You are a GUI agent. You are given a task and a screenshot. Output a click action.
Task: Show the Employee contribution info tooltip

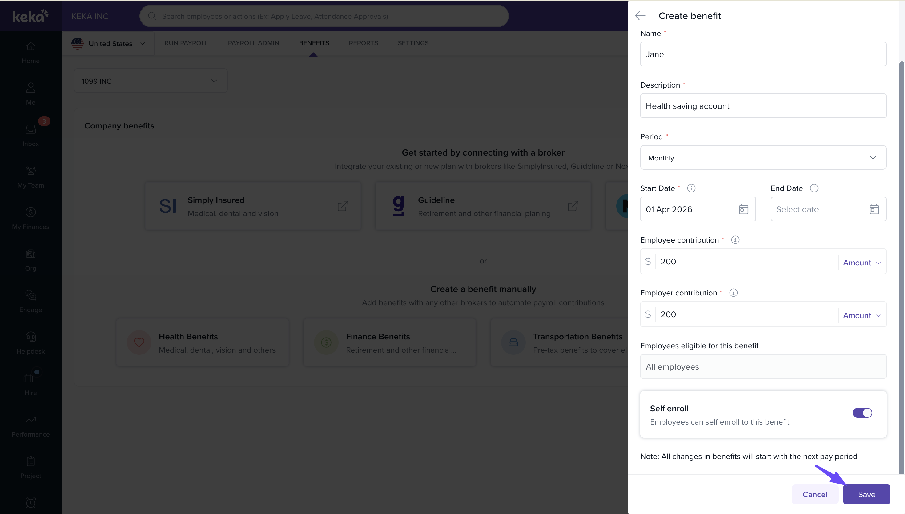735,240
